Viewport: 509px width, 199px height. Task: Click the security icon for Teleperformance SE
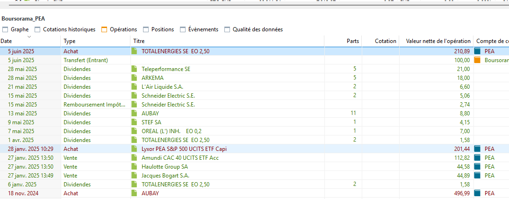click(x=135, y=69)
